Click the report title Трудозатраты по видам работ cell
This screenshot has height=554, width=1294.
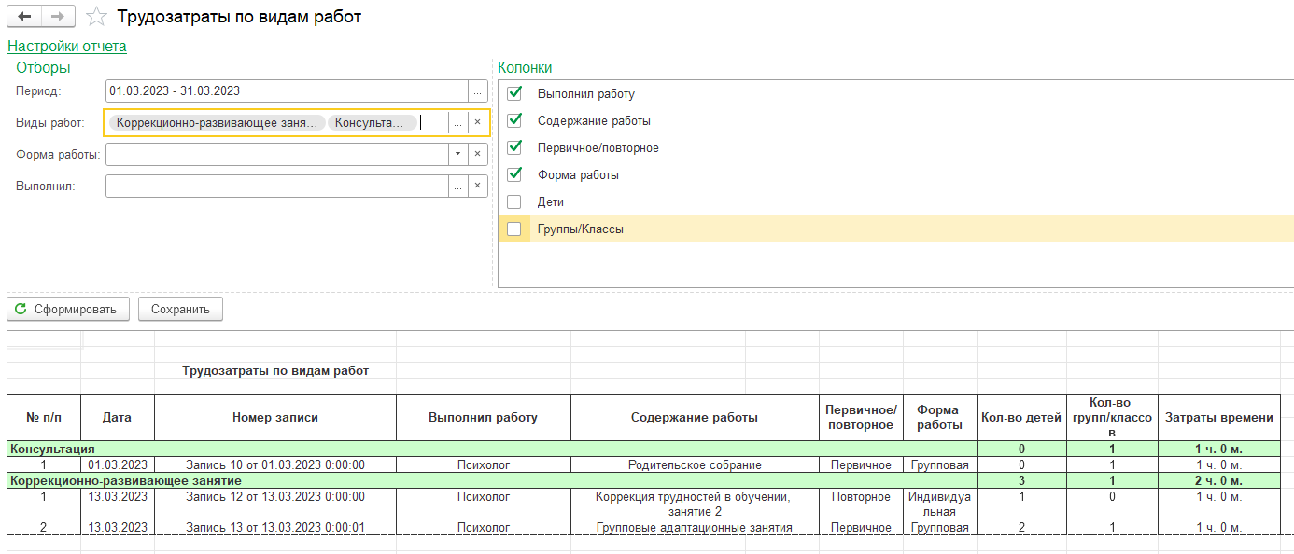(275, 370)
